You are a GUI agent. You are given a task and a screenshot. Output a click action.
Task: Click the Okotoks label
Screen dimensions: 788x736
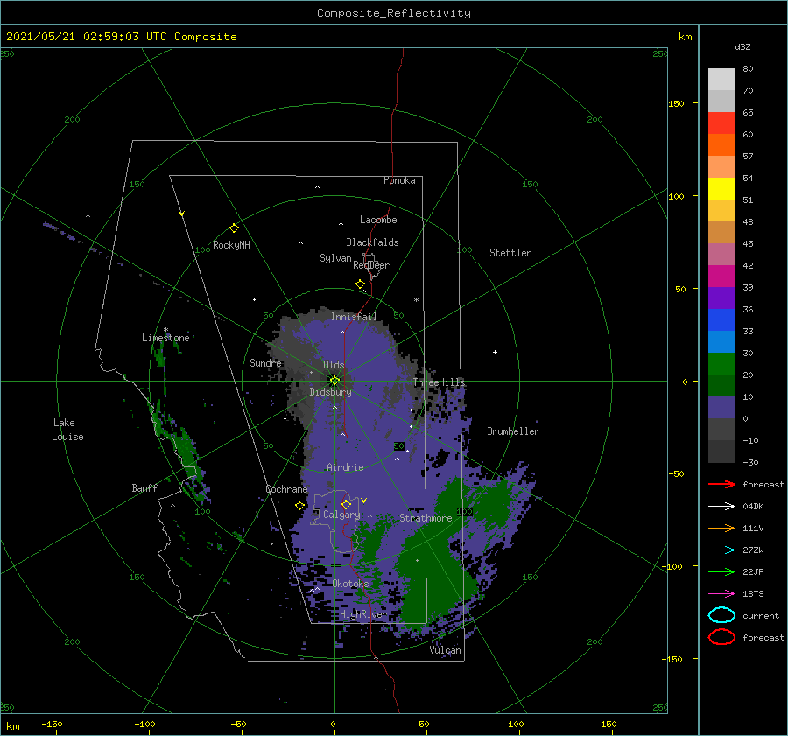coord(350,583)
